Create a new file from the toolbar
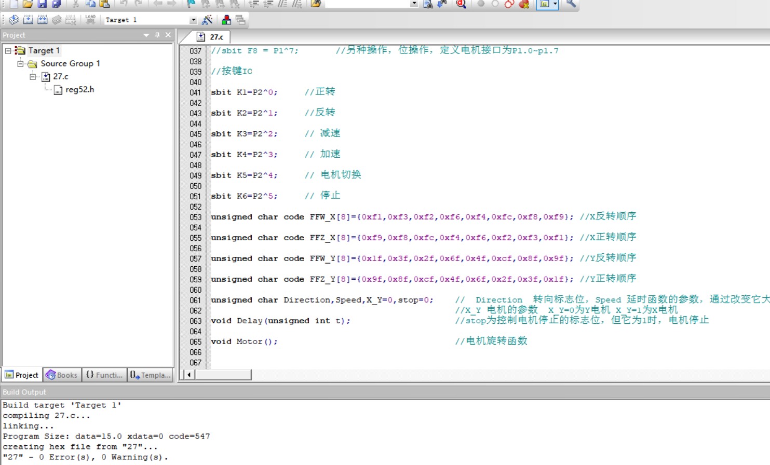Screen dimensions: 770x465 pos(13,4)
